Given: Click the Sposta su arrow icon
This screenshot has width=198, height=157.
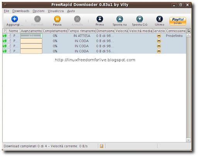Looking at the screenshot, I should pyautogui.click(x=119, y=19).
